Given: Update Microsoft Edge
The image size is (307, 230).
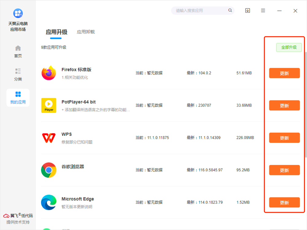Looking at the screenshot, I should [x=284, y=202].
